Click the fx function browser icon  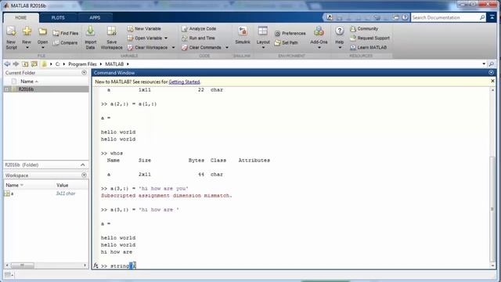[x=96, y=266]
